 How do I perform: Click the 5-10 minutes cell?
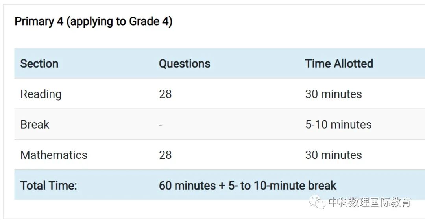338,125
